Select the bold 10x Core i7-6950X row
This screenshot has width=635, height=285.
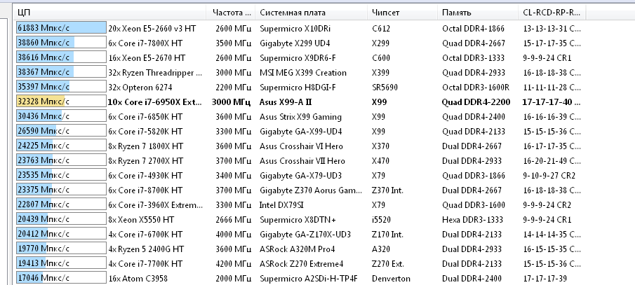point(155,102)
